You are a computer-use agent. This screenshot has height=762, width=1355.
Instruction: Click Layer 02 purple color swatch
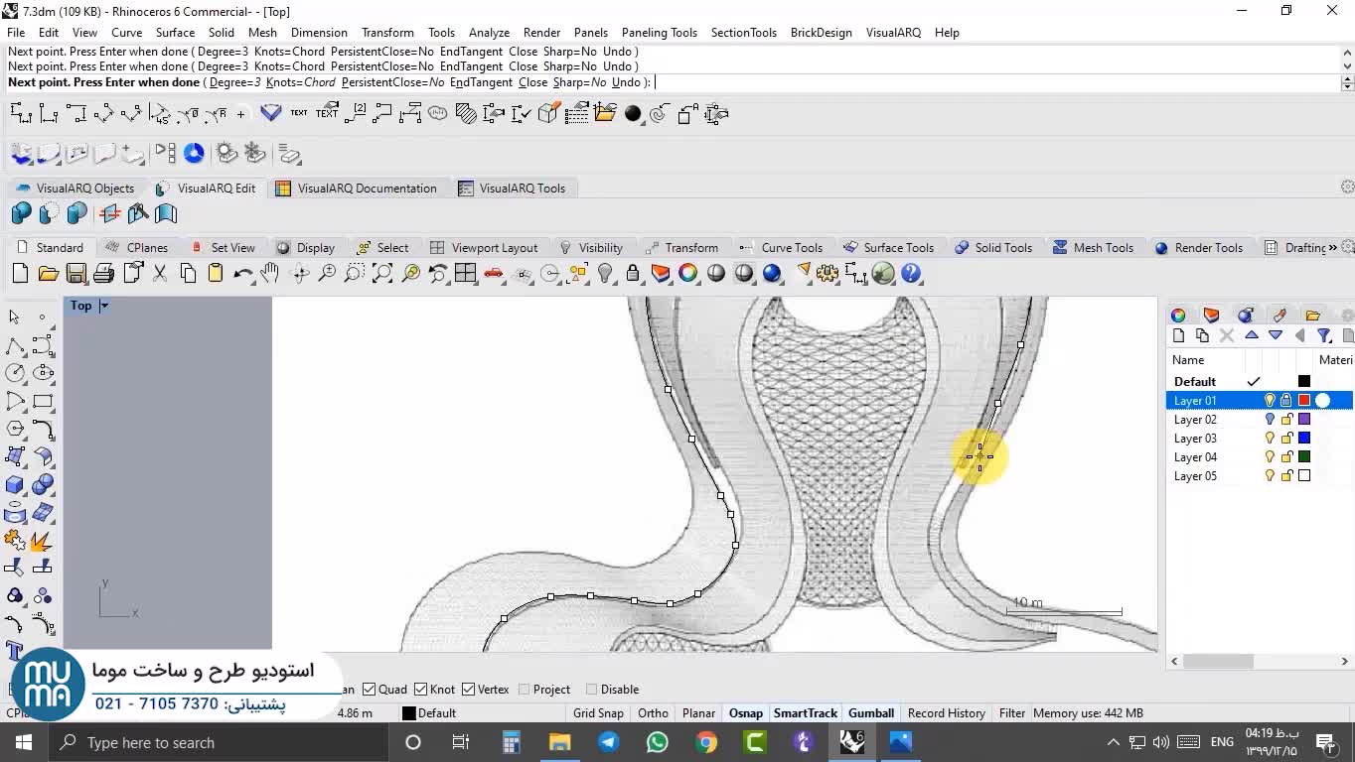(x=1304, y=420)
